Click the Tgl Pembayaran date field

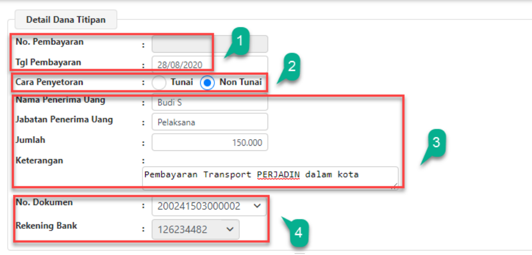(x=209, y=64)
